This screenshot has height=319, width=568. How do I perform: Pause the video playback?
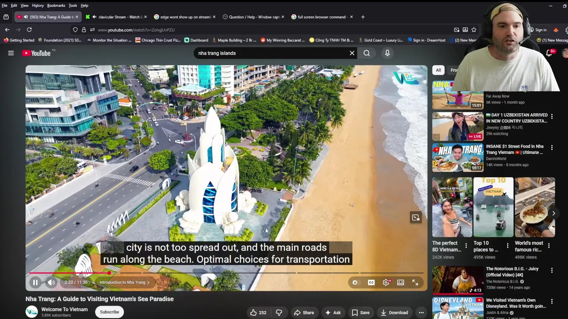[x=35, y=282]
